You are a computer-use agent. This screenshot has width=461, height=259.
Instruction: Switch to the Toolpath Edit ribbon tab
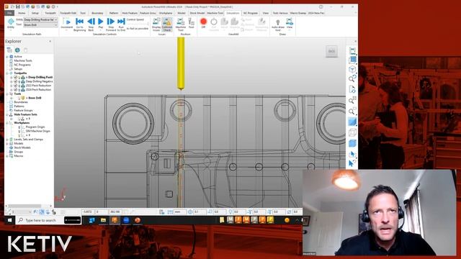68,13
